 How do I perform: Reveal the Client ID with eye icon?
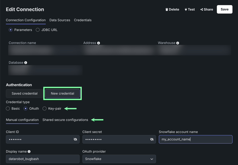tap(75, 140)
